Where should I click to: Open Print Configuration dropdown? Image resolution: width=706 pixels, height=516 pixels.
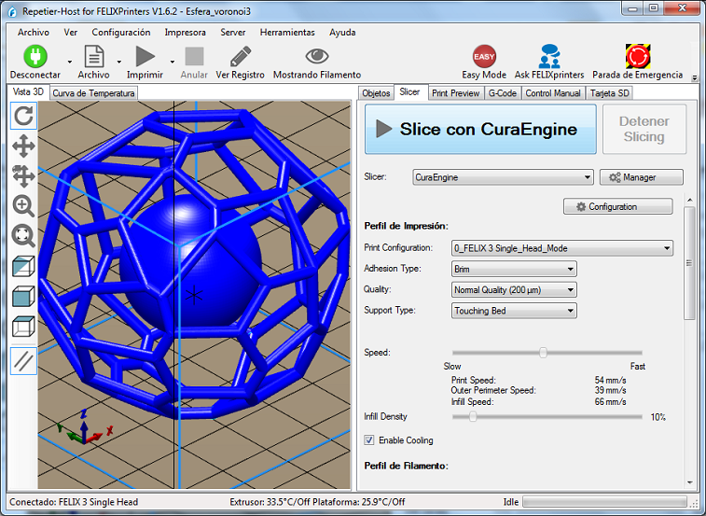coord(562,248)
